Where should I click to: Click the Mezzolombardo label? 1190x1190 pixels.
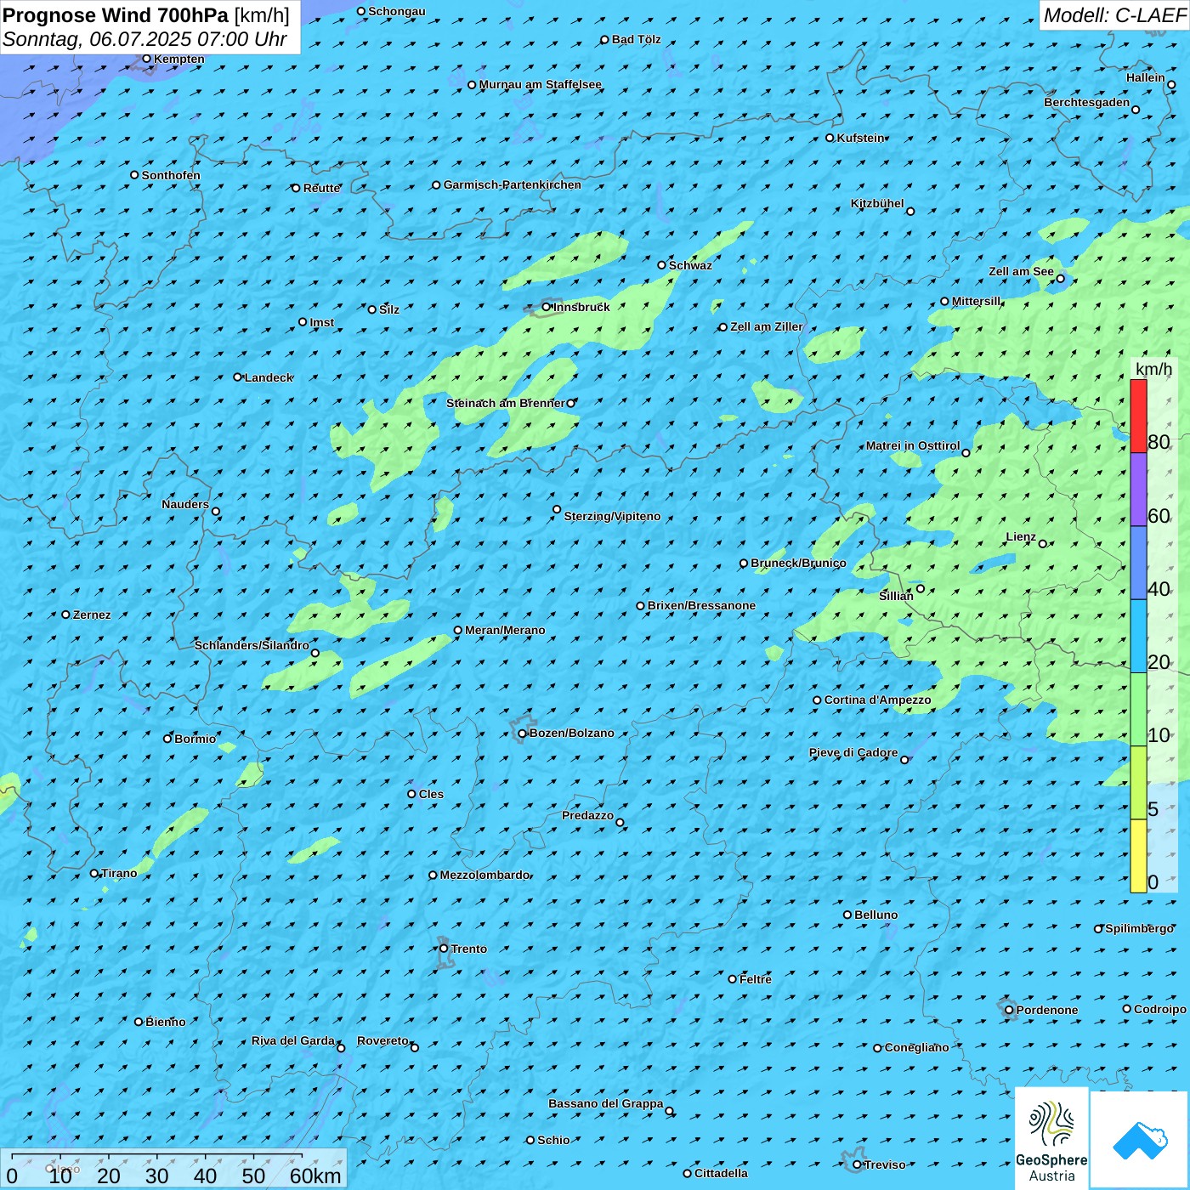point(484,875)
